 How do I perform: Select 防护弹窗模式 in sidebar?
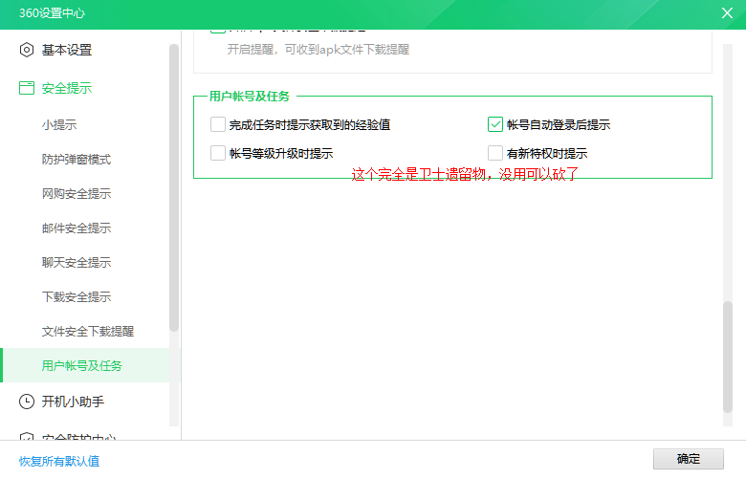[77, 160]
